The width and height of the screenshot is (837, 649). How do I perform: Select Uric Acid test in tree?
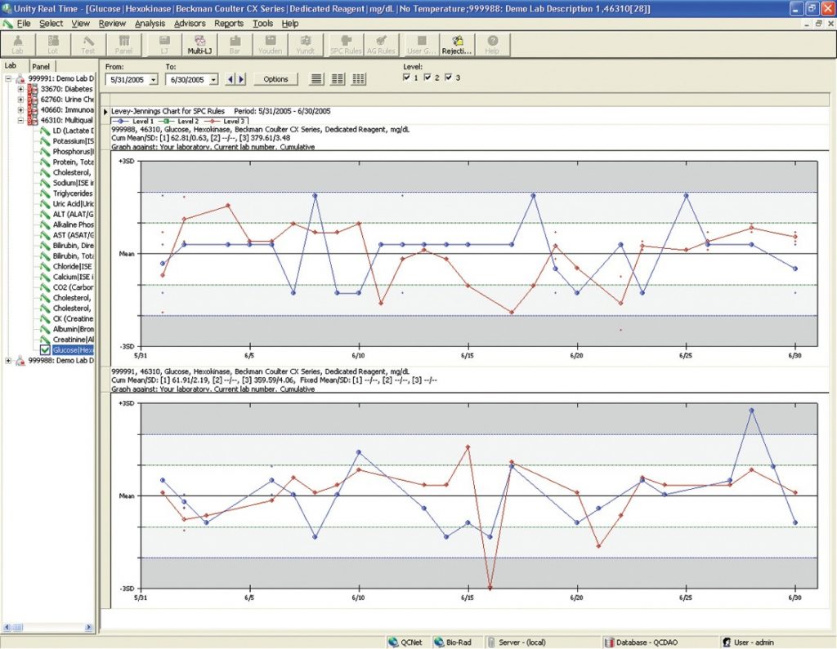[73, 204]
